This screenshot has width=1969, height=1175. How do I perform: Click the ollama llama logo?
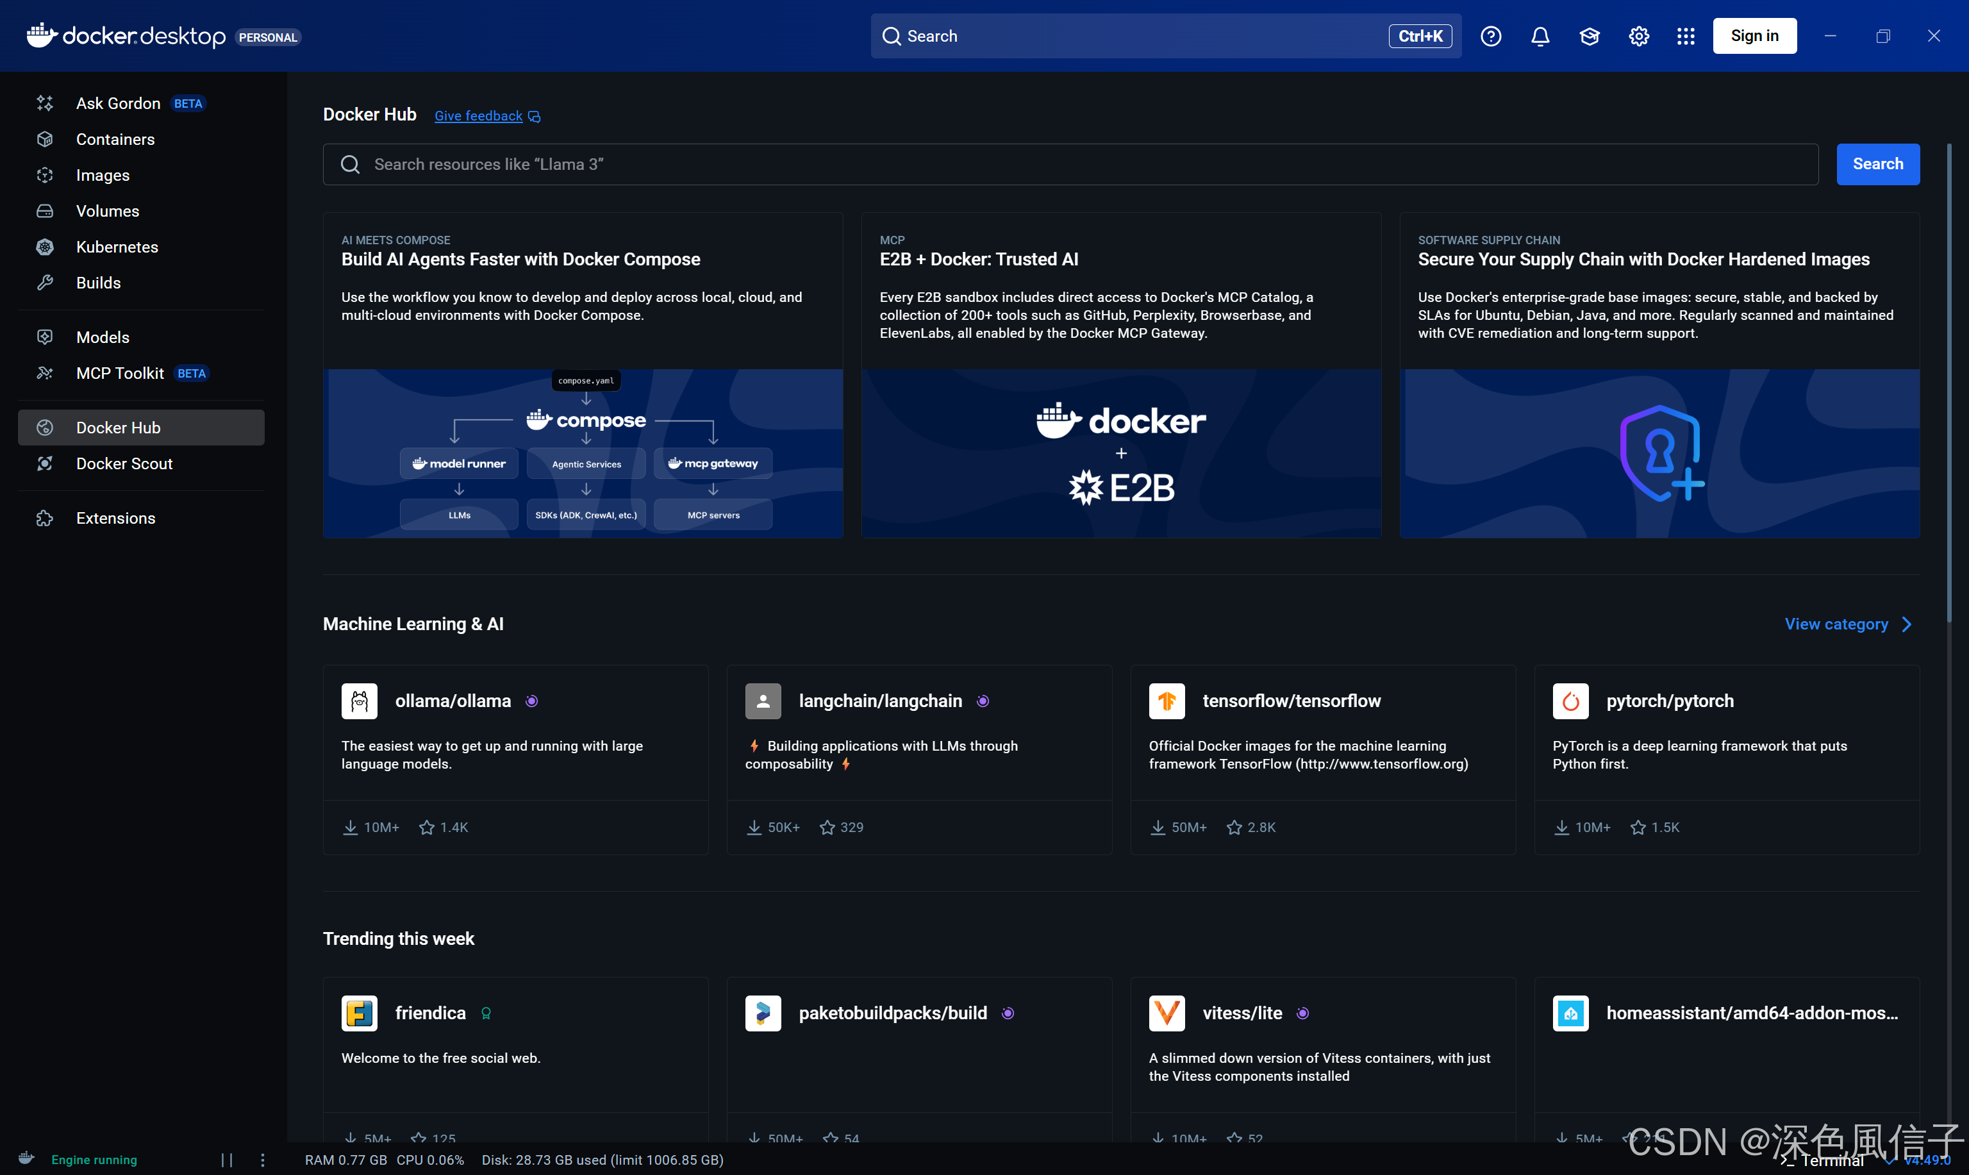point(360,701)
